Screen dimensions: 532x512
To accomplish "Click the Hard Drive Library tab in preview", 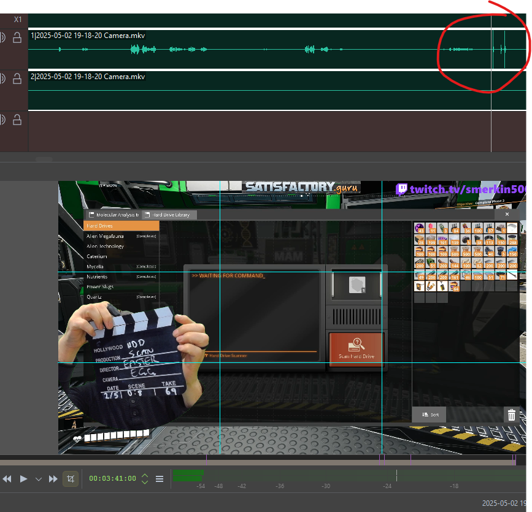I will [169, 215].
